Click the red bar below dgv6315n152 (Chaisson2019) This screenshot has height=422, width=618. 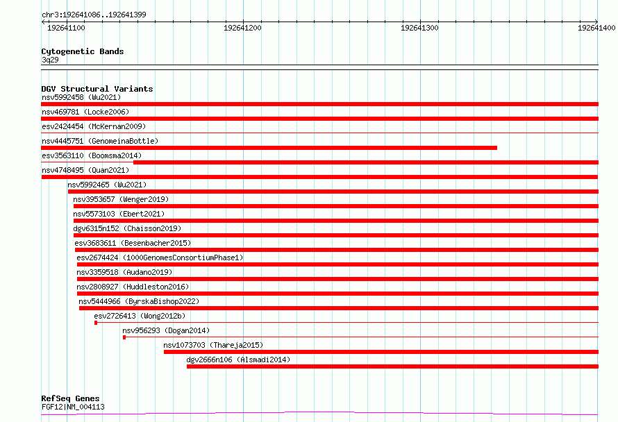[336, 235]
